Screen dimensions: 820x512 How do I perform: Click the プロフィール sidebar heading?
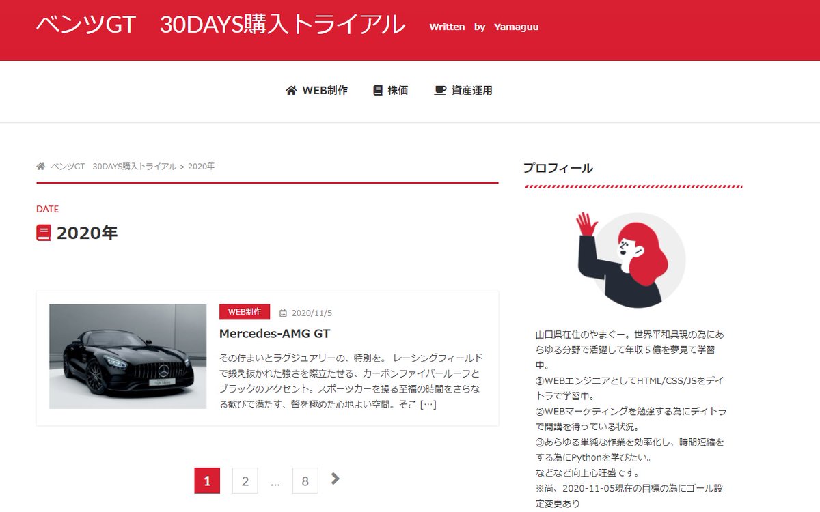[x=558, y=168]
